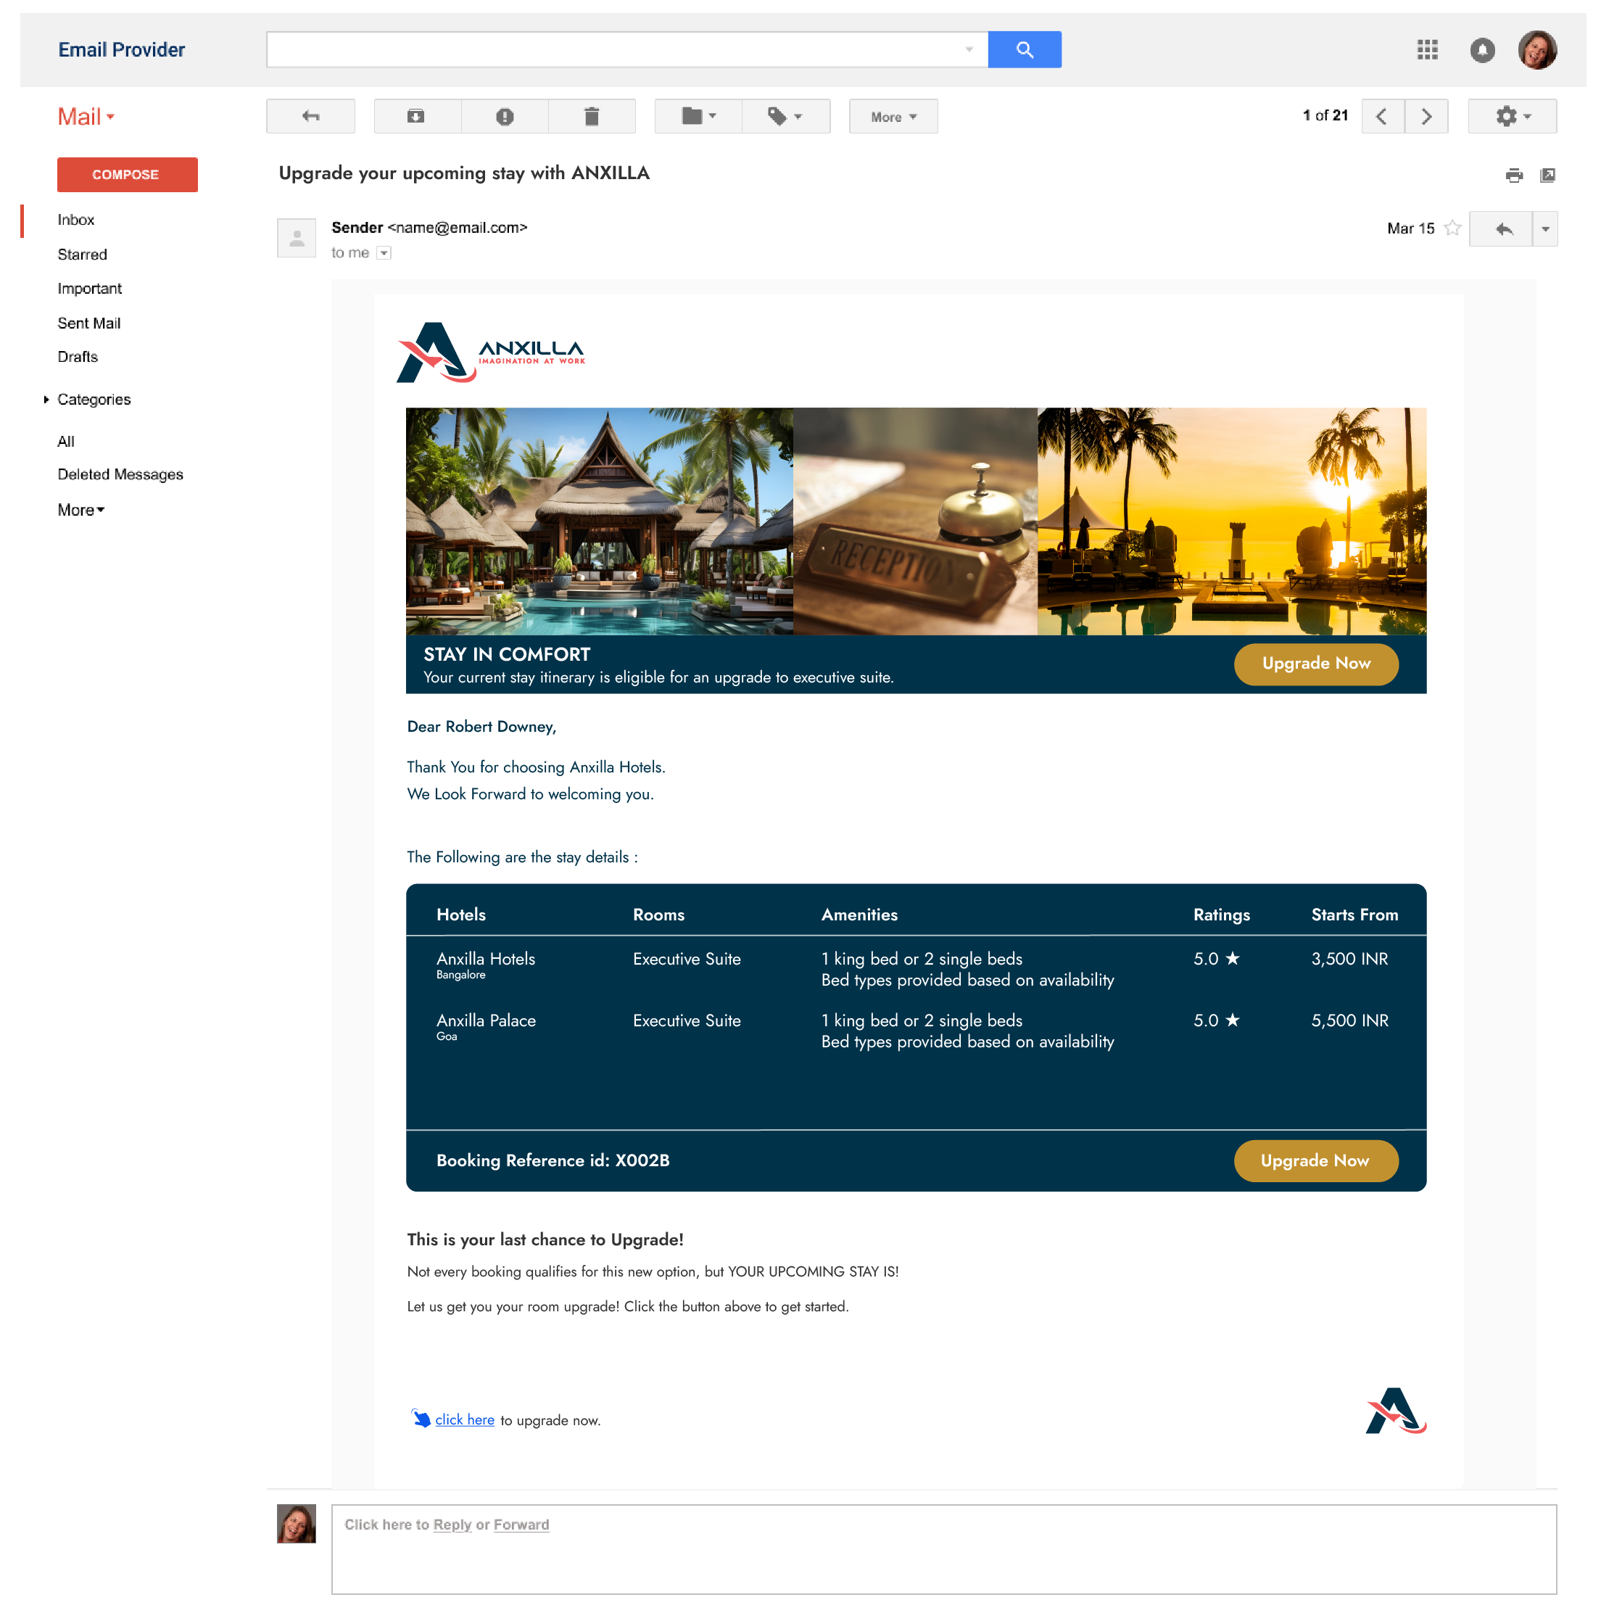Image resolution: width=1601 pixels, height=1613 pixels.
Task: Star this email from Mar 15
Action: click(x=1452, y=228)
